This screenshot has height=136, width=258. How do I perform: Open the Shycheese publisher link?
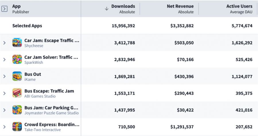(34, 46)
